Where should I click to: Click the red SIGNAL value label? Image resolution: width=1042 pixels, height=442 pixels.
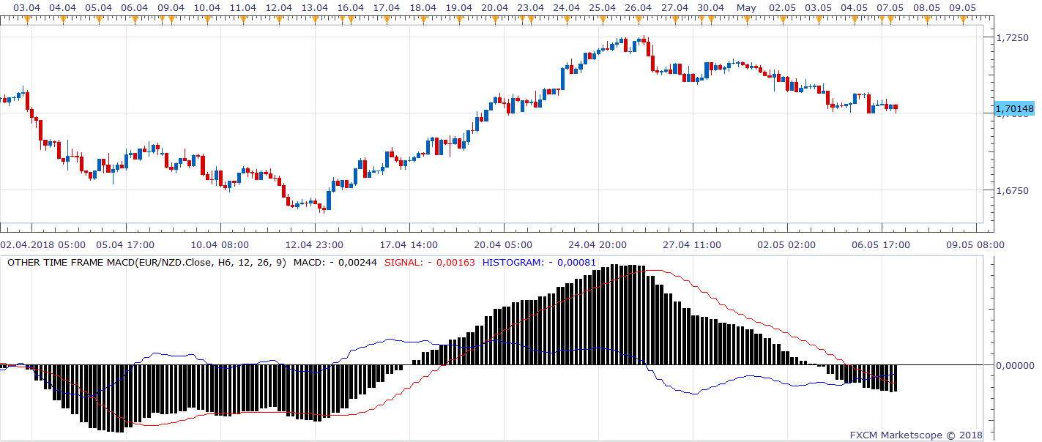pyautogui.click(x=429, y=262)
